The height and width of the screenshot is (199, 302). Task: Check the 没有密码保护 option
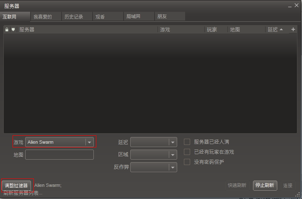187,162
